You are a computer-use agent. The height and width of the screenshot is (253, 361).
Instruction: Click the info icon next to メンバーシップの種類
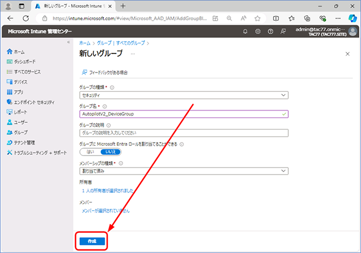[x=121, y=163]
